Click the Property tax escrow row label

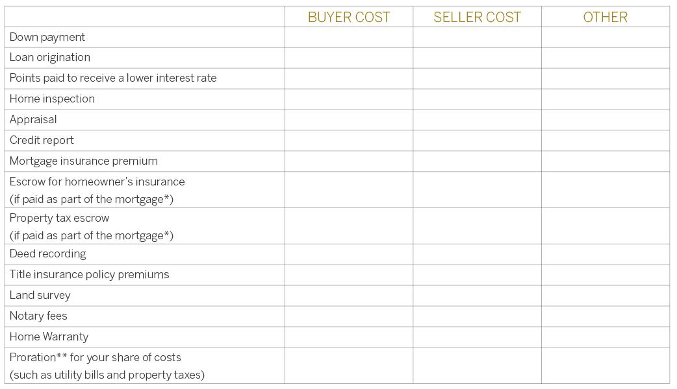[59, 218]
